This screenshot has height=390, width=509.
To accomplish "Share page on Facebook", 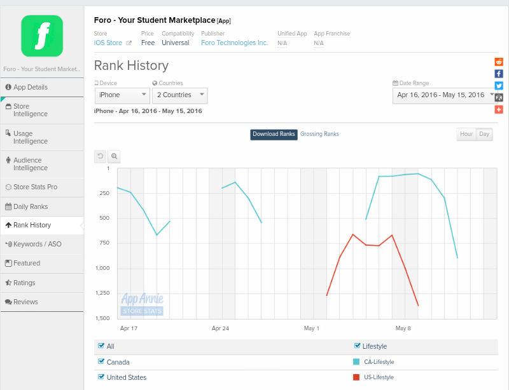I will click(499, 74).
